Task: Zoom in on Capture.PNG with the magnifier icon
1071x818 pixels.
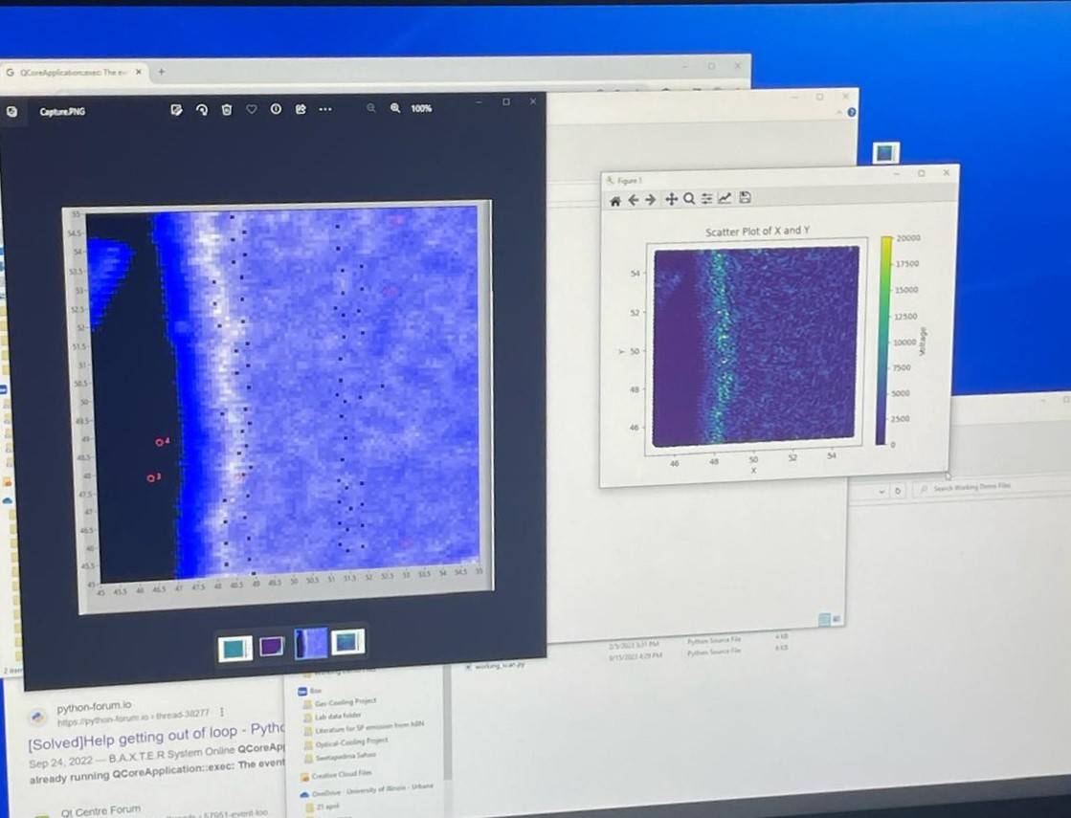Action: (396, 109)
